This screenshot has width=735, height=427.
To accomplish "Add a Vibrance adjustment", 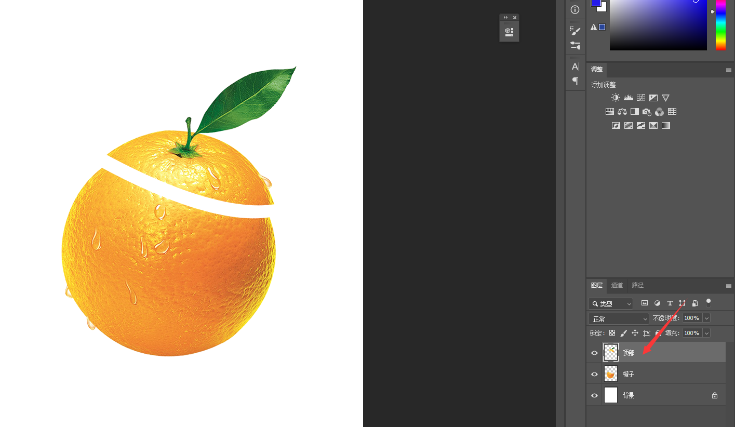I will (666, 98).
